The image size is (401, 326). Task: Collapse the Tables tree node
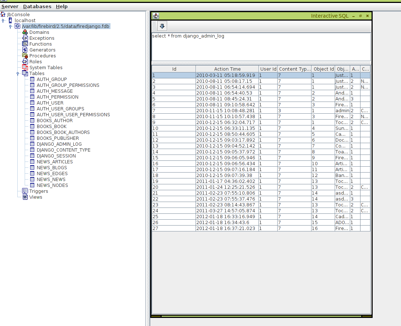coord(18,74)
